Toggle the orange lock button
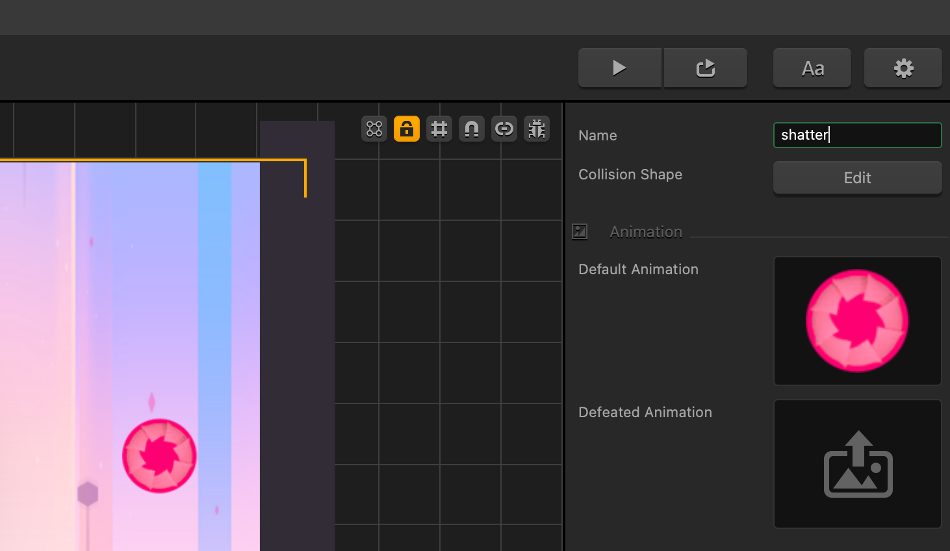 tap(407, 129)
